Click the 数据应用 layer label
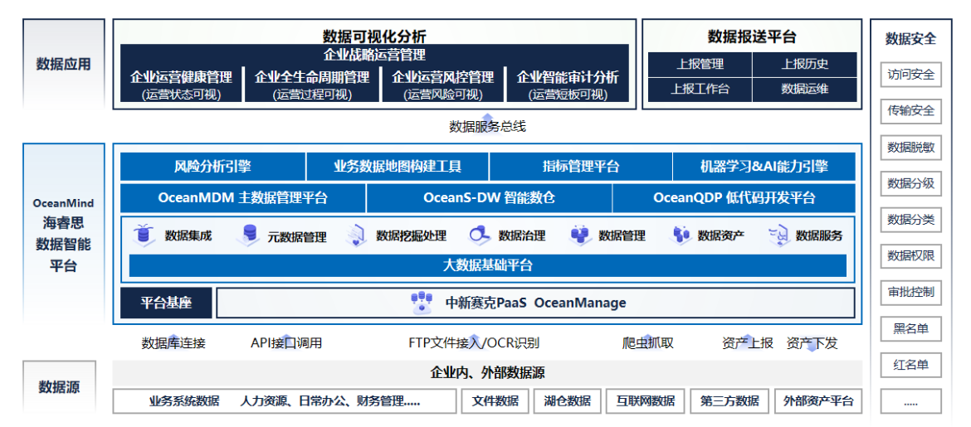Screen dimensions: 971x427 [x=63, y=64]
